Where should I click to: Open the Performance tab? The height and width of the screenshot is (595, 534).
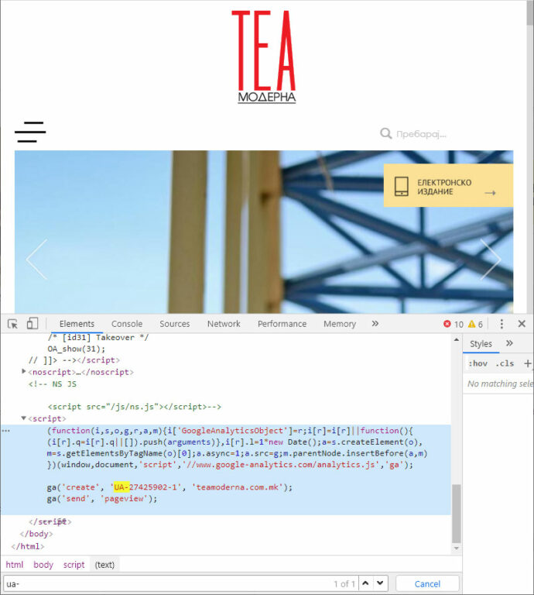coord(282,324)
